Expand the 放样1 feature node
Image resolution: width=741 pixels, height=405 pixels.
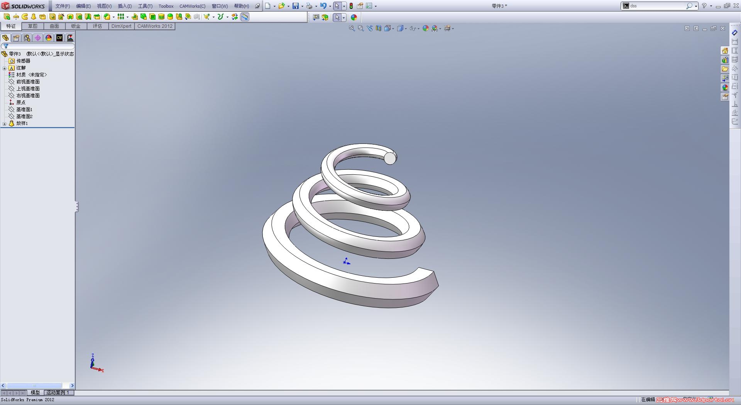(x=5, y=124)
